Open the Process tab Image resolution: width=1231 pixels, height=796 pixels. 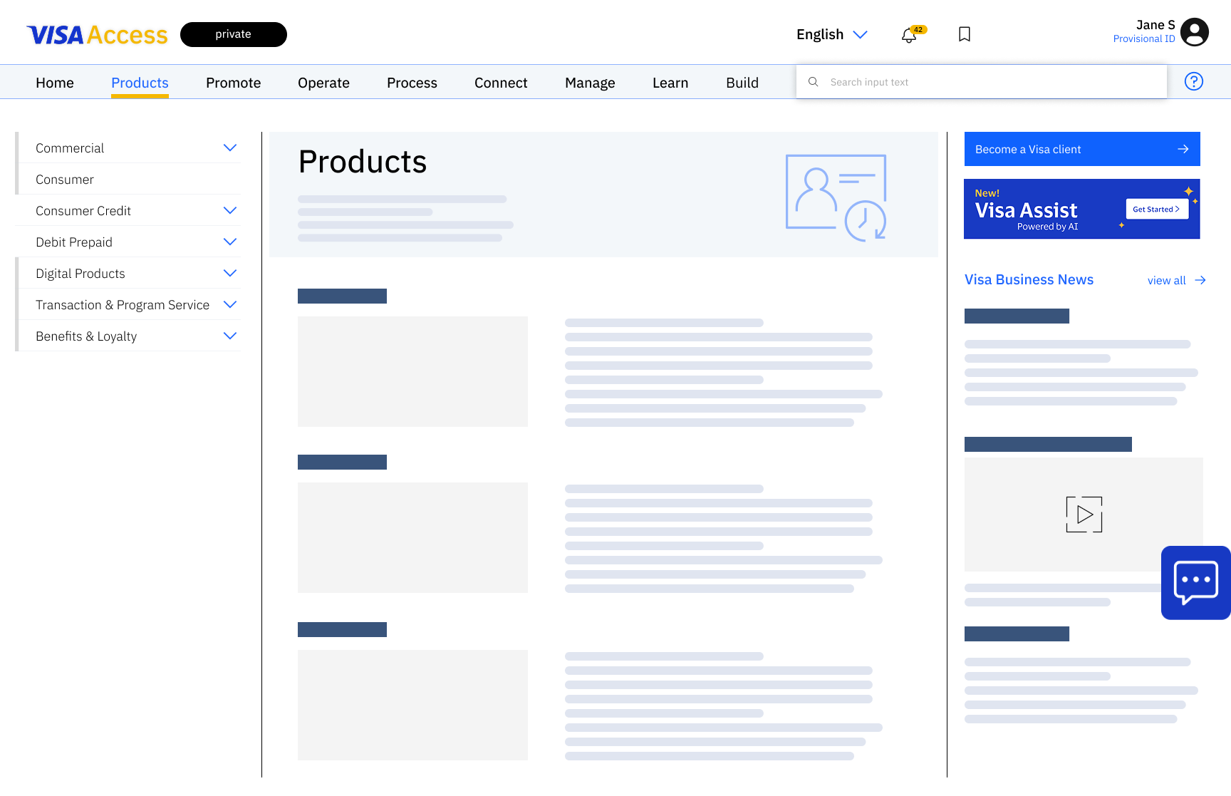point(412,83)
